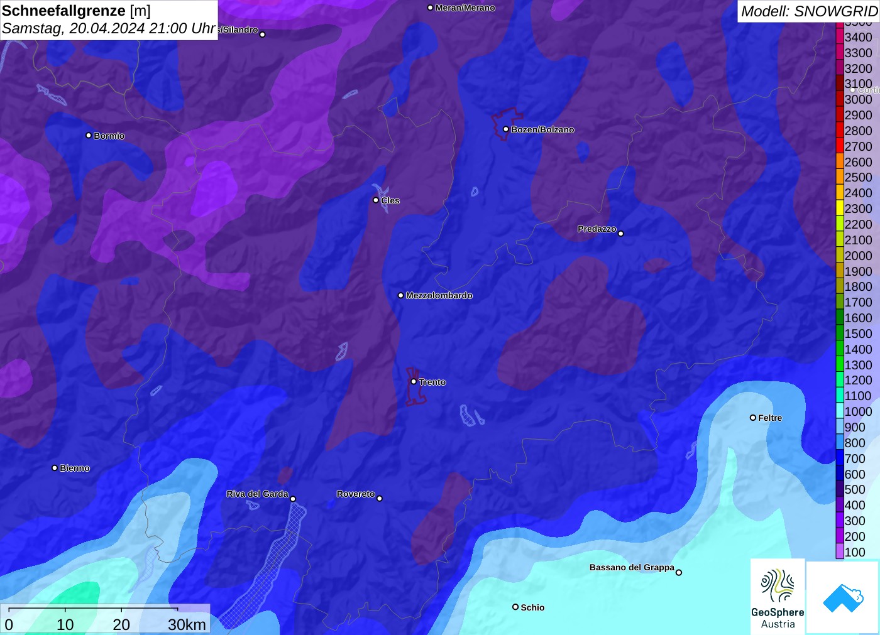Click the Modell: SNOWGRID label
The width and height of the screenshot is (880, 635).
(x=809, y=11)
